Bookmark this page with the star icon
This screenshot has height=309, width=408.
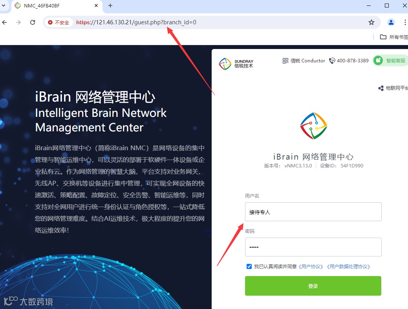pyautogui.click(x=371, y=22)
